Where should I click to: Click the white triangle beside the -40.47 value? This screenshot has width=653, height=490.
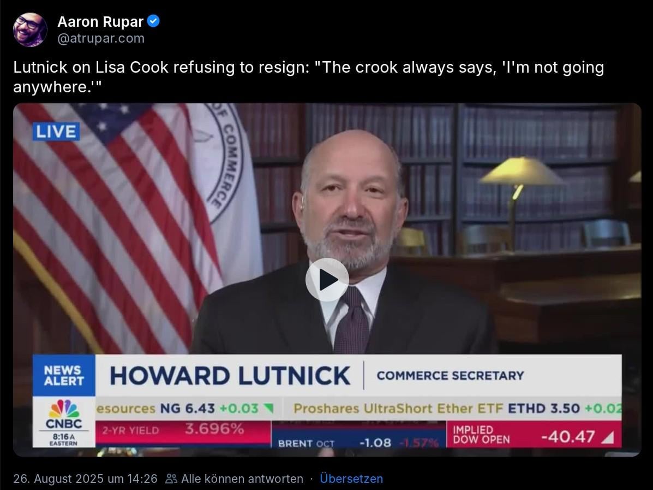[x=608, y=437]
